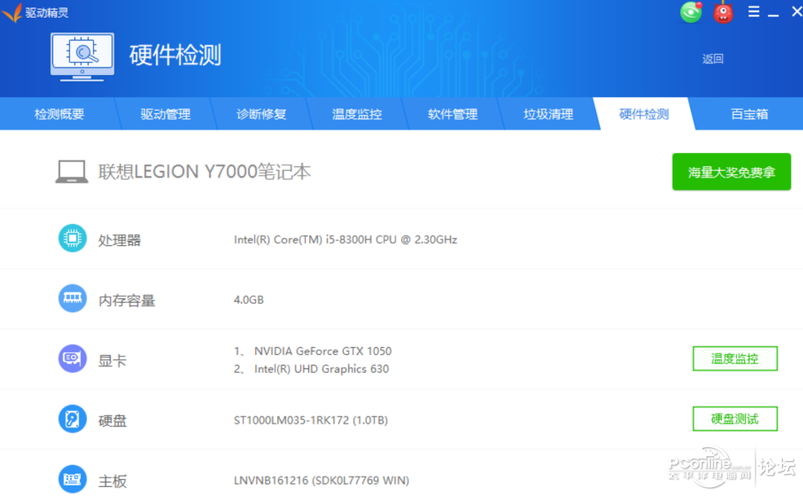
Task: Click the hardware detection monitor icon
Action: click(82, 57)
